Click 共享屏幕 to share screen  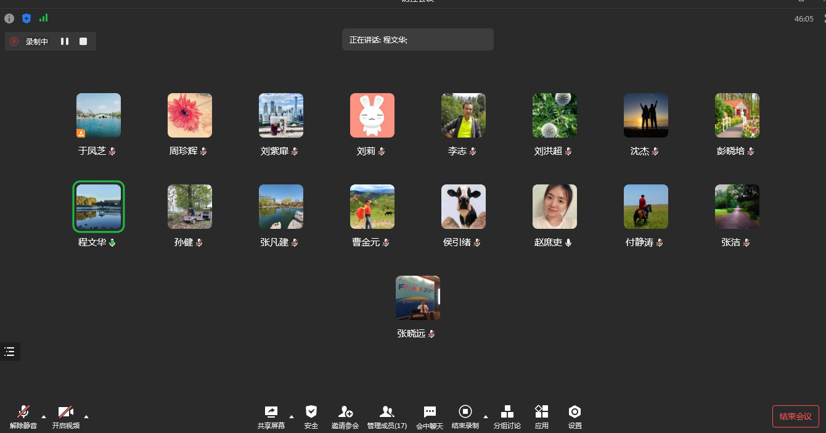coord(271,416)
